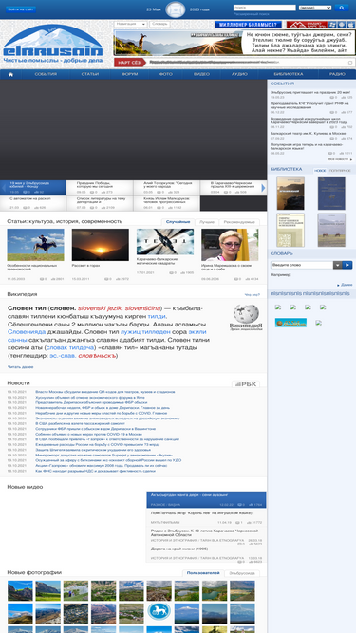This screenshot has width=356, height=633.
Task: Open the elbrusoid logo
Action: (x=53, y=44)
